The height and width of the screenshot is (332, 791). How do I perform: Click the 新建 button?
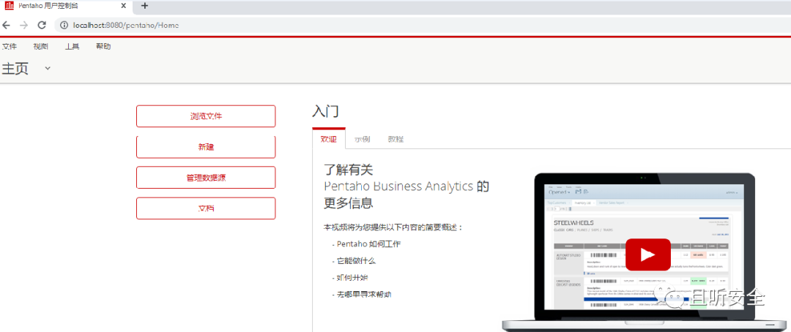[x=206, y=147]
